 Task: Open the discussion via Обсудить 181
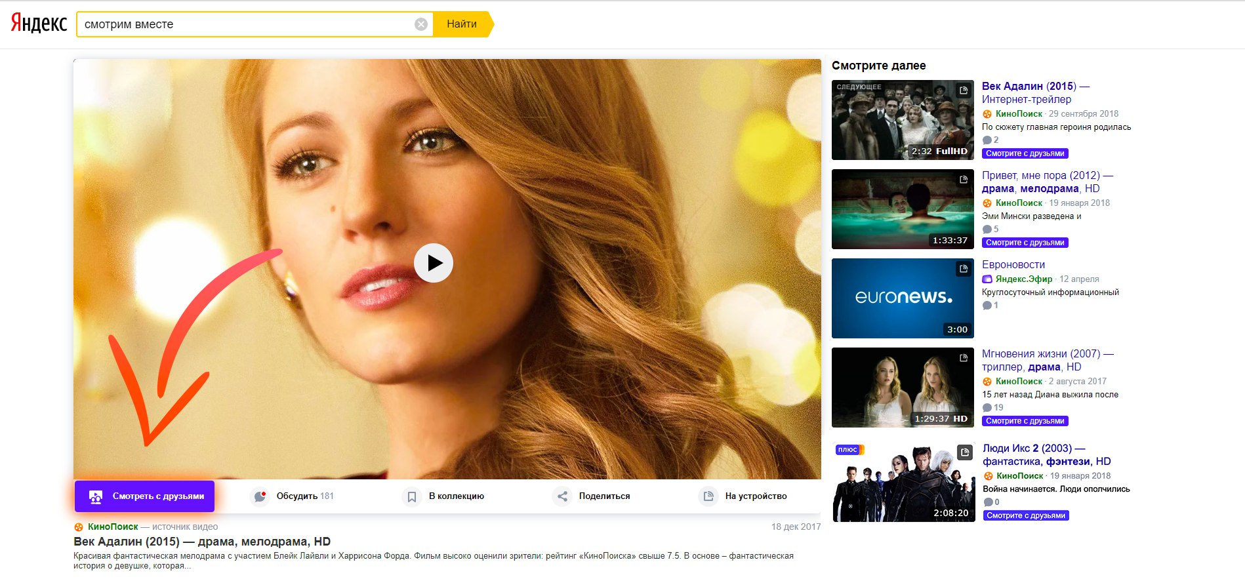pyautogui.click(x=305, y=496)
